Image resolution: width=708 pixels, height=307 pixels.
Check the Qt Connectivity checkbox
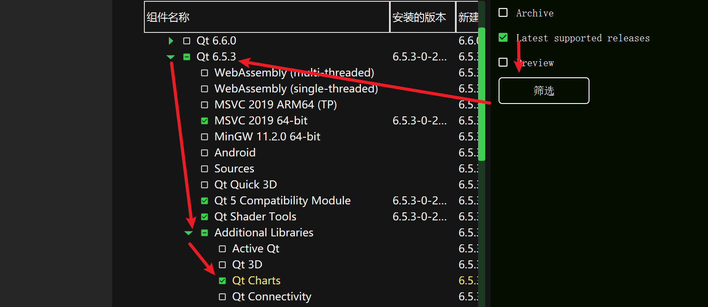click(x=222, y=297)
